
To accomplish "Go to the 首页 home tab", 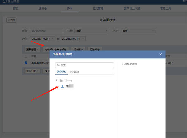I will click(16, 8).
